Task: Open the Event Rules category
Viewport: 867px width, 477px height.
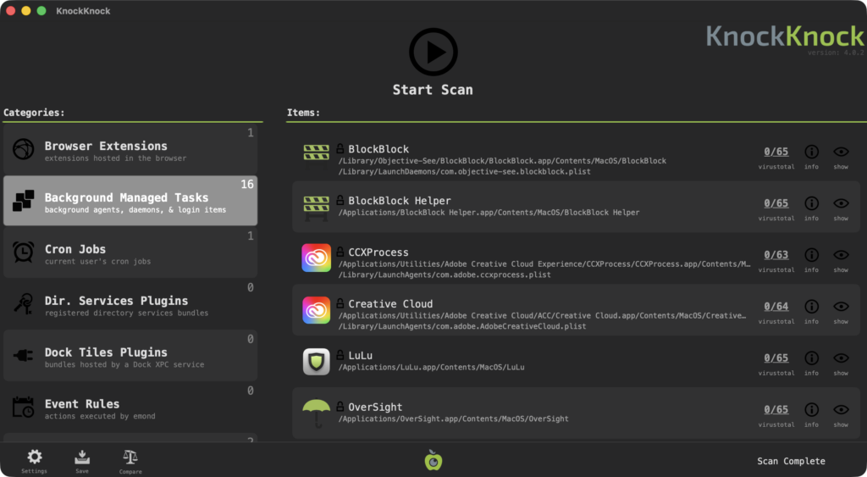Action: pyautogui.click(x=130, y=407)
